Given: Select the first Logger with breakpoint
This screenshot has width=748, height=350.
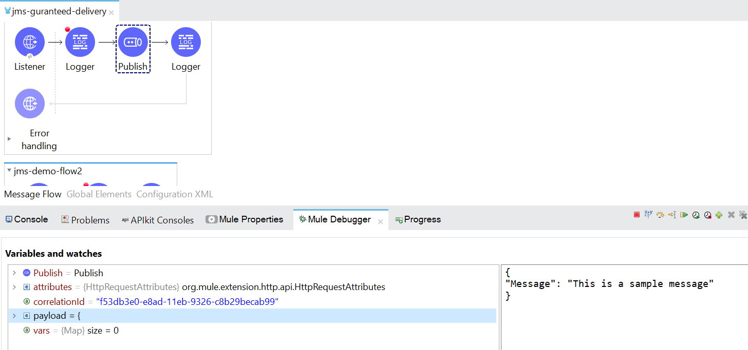Looking at the screenshot, I should [x=80, y=42].
